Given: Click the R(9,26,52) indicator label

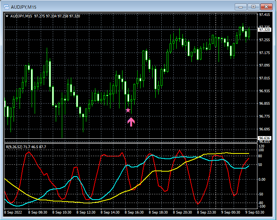Looking at the screenshot, I should click(x=14, y=147).
